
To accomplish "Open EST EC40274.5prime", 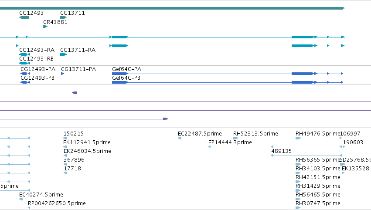I will tap(41, 195).
